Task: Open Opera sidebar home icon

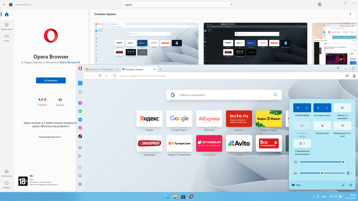Action: [x=80, y=83]
